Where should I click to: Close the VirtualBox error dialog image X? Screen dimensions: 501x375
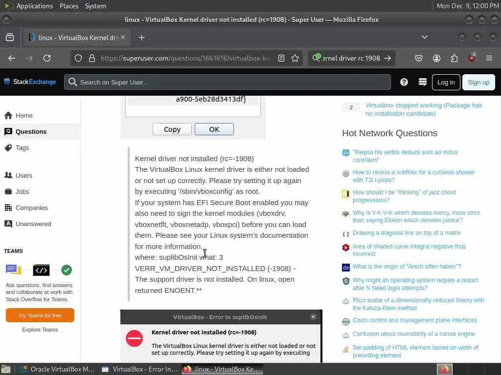pos(313,316)
